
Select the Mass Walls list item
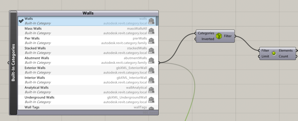[88, 31]
